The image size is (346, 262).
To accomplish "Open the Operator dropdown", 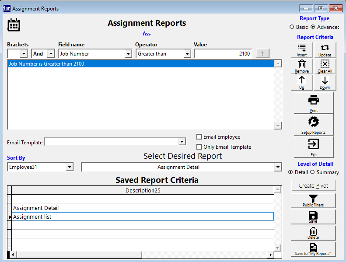I will coord(187,54).
